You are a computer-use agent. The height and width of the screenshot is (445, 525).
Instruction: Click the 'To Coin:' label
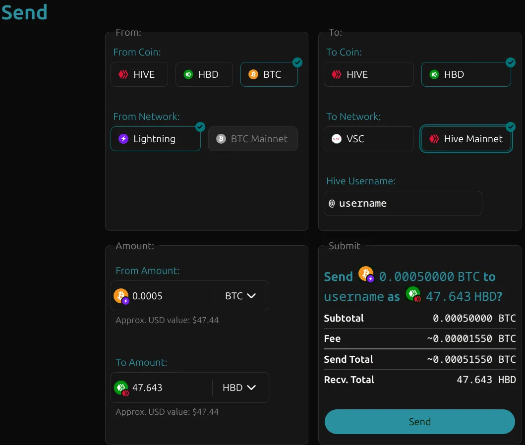tap(344, 52)
